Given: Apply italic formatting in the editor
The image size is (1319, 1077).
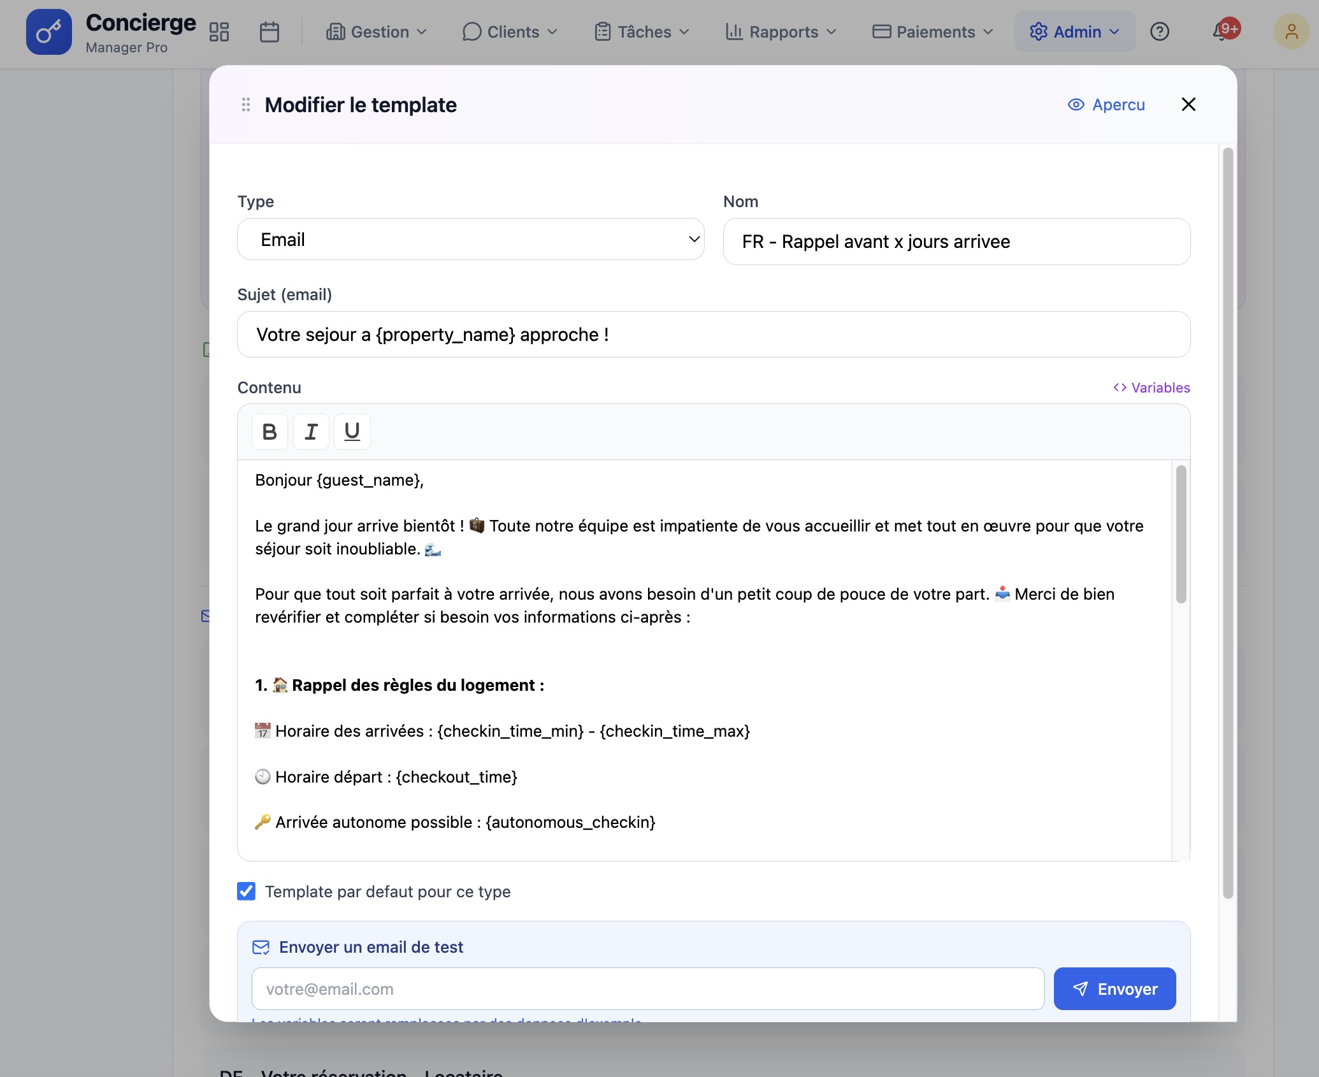Looking at the screenshot, I should (311, 431).
